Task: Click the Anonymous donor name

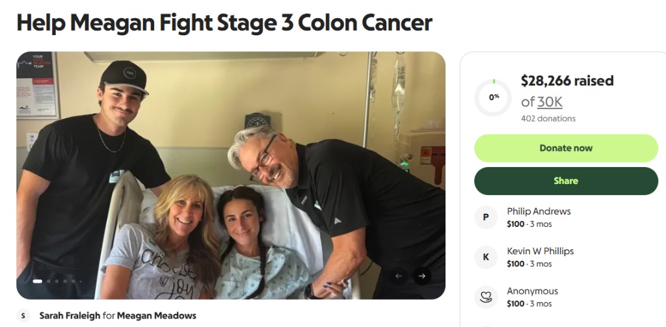Action: coord(532,291)
